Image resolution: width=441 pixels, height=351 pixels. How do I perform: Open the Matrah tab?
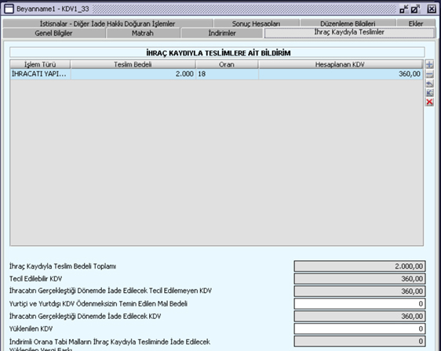[x=143, y=33]
